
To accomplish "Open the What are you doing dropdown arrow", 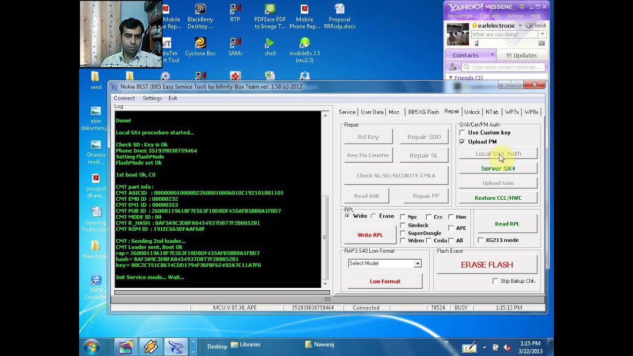I will point(543,34).
